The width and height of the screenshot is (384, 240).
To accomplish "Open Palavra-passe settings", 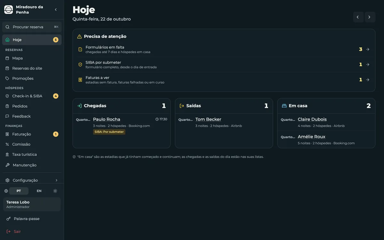I will (x=32, y=219).
